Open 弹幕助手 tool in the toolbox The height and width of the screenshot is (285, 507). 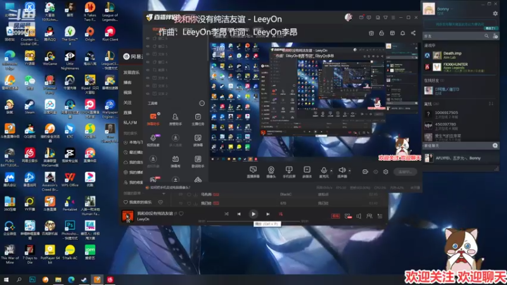click(153, 119)
